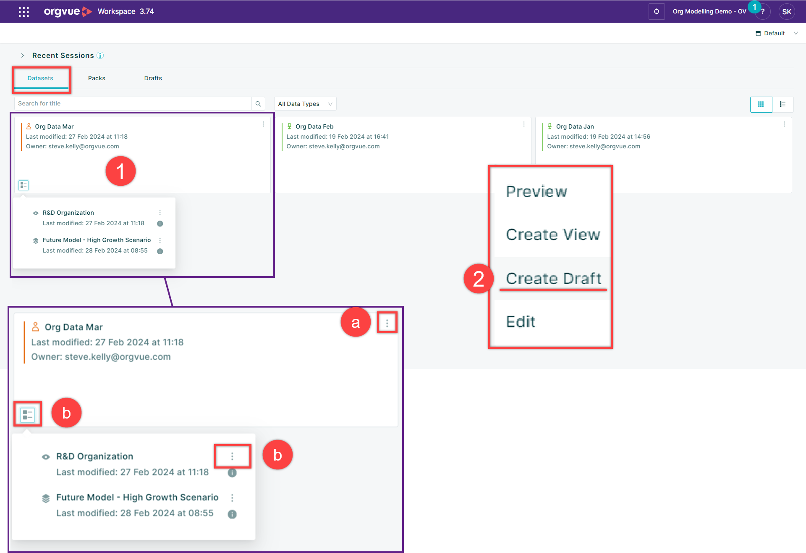Open Future Model - High Growth Scenario
The width and height of the screenshot is (806, 553).
coord(97,240)
